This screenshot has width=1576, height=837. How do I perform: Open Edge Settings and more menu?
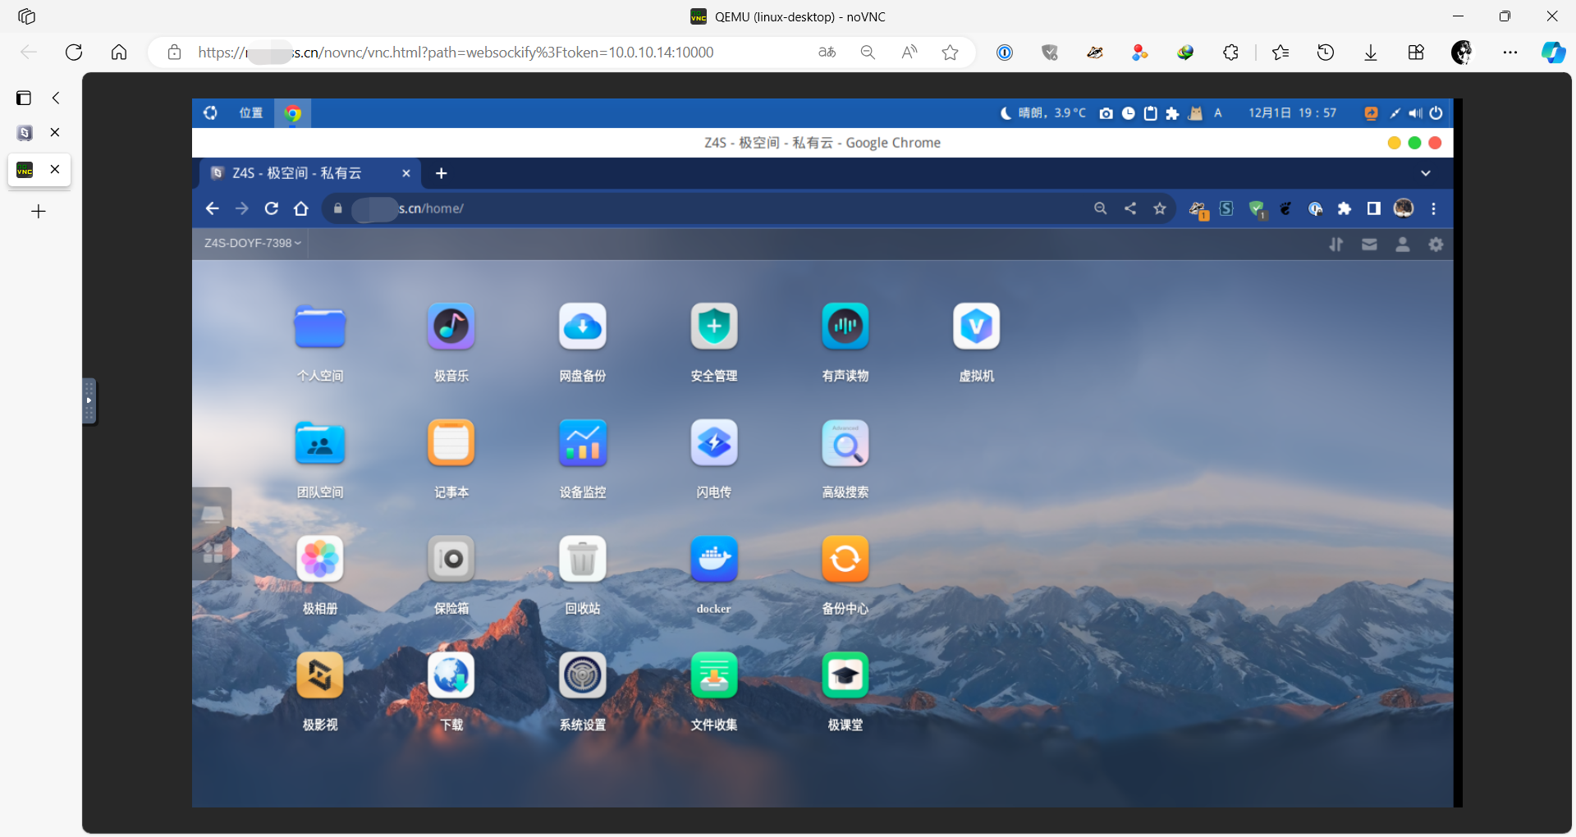click(x=1510, y=53)
